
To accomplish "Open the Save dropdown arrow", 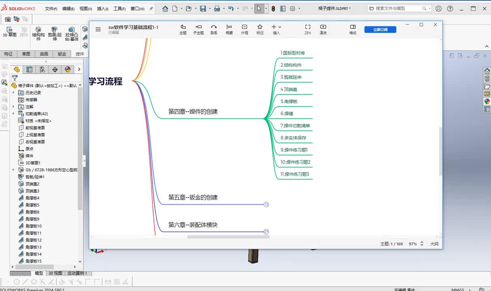I will pyautogui.click(x=209, y=8).
